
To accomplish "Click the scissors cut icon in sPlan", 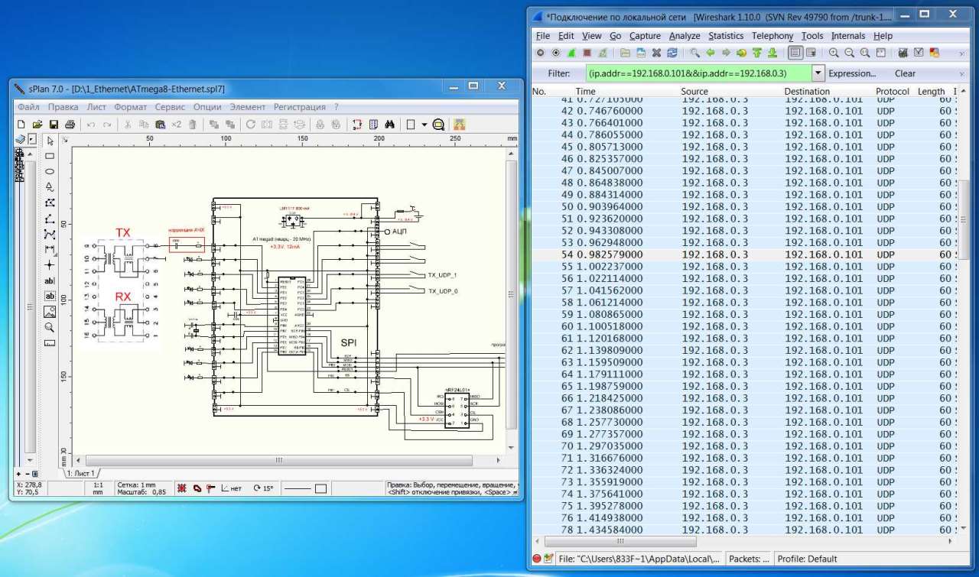I will click(128, 124).
